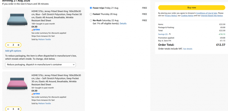228x111 pixels.
Task: Open the Conditions of Use & Sale link
Action: [207, 13]
